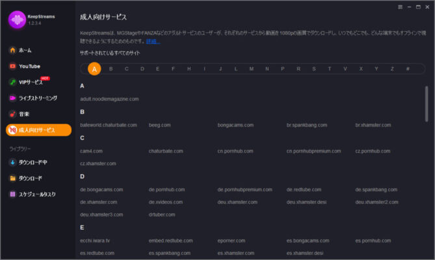Click the vertical scrollbar thumb
This screenshot has height=260, width=435.
tap(427, 104)
